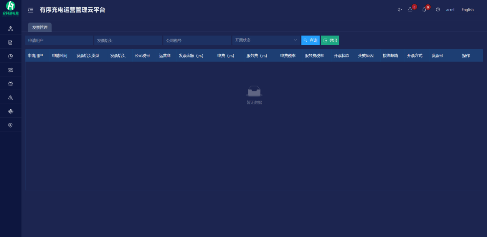Click the Acrel logo at top left

[x=10, y=8]
